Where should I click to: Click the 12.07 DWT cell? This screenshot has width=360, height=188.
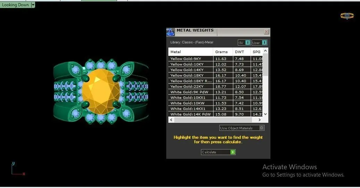[x=242, y=86]
